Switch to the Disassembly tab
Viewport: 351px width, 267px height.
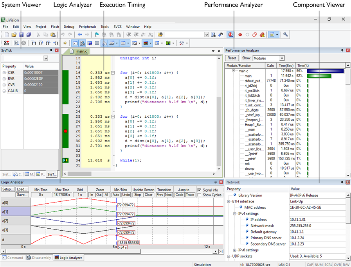(x=39, y=258)
